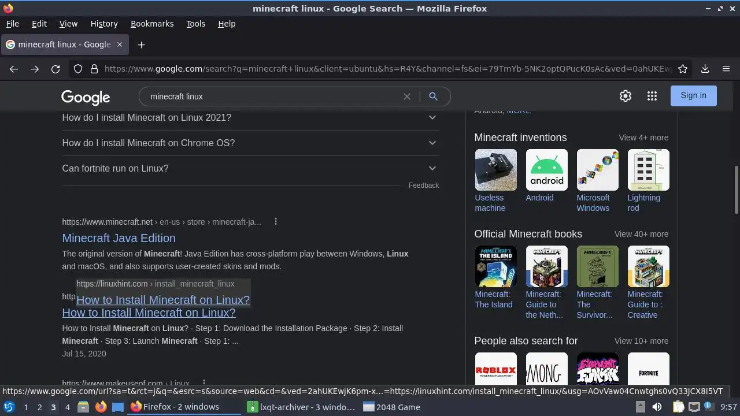This screenshot has height=416, width=740.
Task: Open the volume control in tray
Action: (657, 407)
